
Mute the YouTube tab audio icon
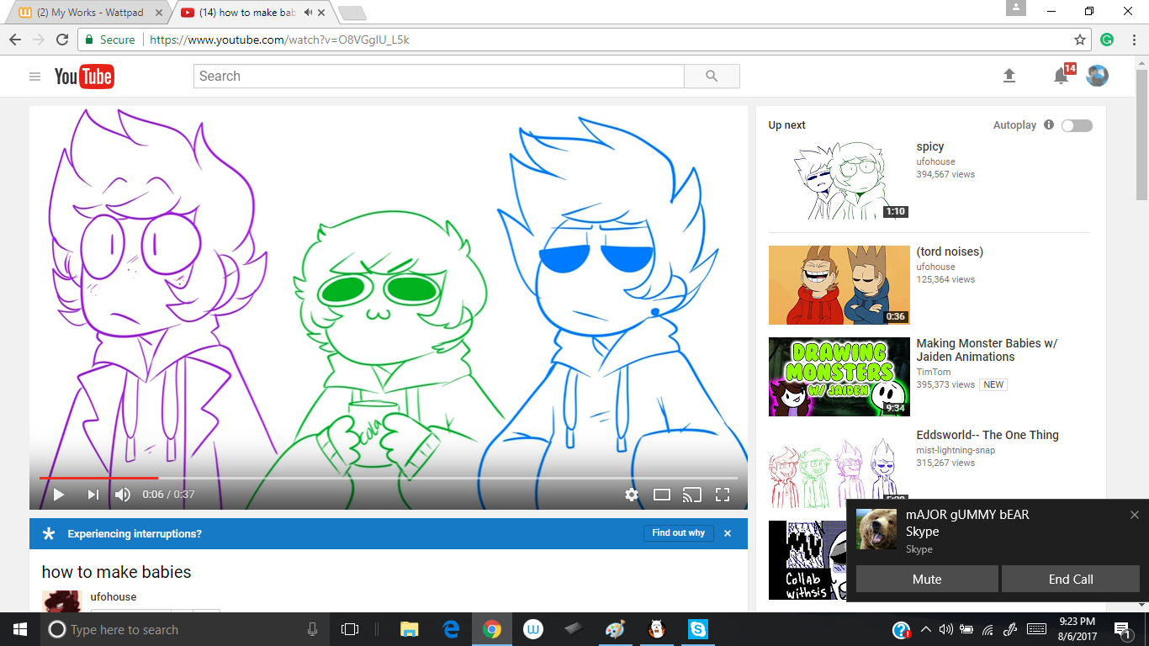(x=309, y=13)
